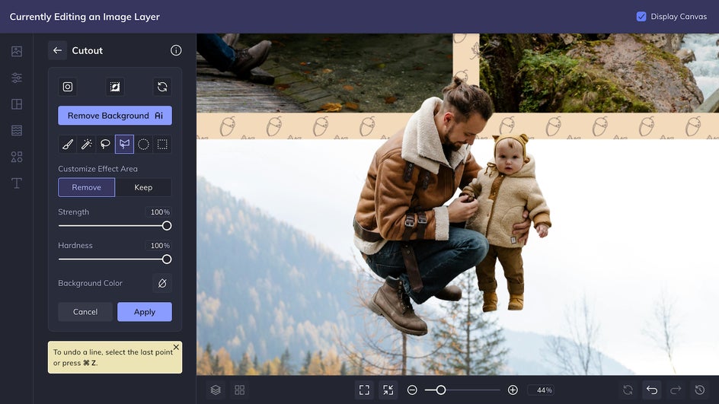Click the Apply button
Screen dimensions: 719x404
[145, 312]
